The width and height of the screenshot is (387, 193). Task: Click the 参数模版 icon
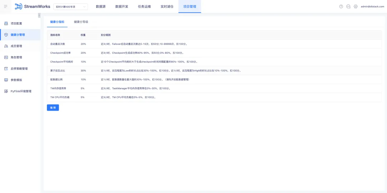[6, 80]
